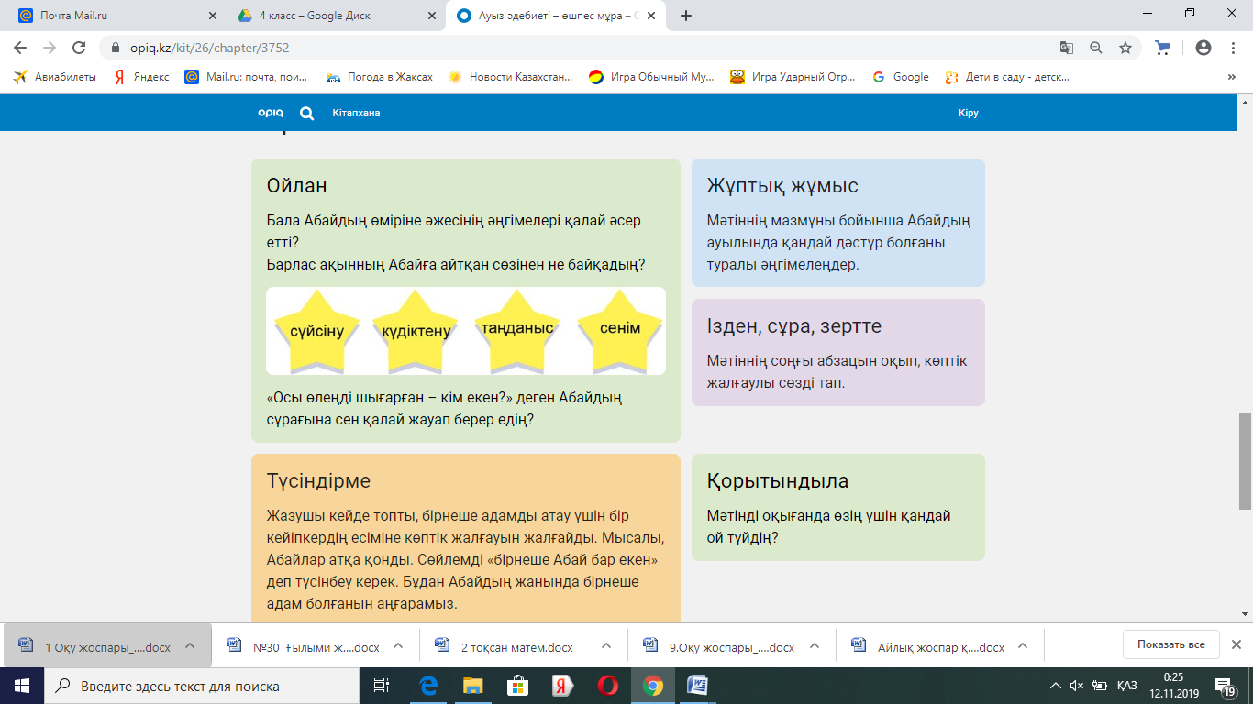Click the page vertical scrollbar thumb
Image resolution: width=1253 pixels, height=704 pixels.
click(1245, 460)
